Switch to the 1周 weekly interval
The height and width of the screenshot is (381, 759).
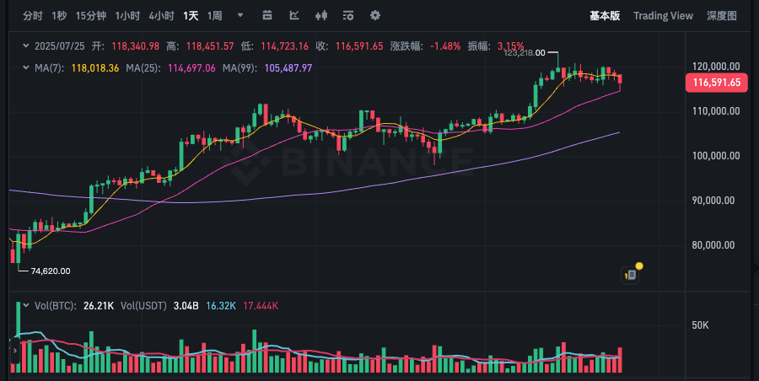click(x=215, y=15)
